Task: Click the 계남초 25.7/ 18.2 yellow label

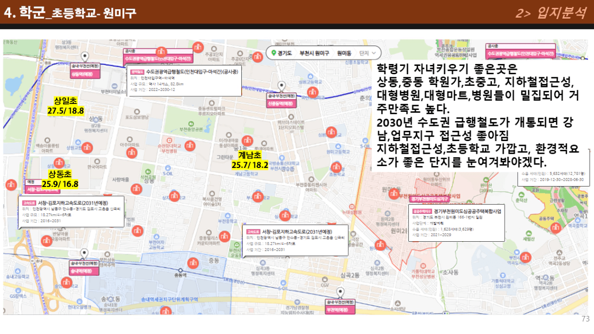Action: coord(250,160)
